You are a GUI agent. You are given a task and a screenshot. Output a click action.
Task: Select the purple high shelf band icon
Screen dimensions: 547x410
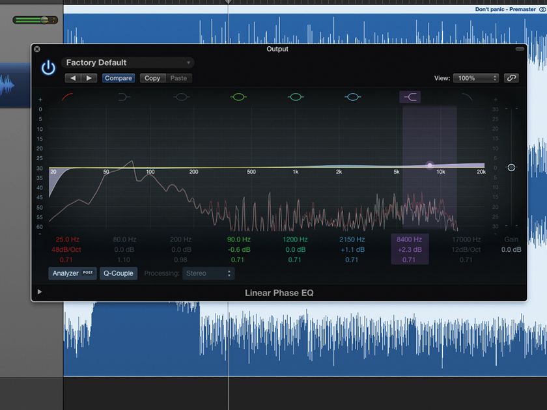(410, 97)
